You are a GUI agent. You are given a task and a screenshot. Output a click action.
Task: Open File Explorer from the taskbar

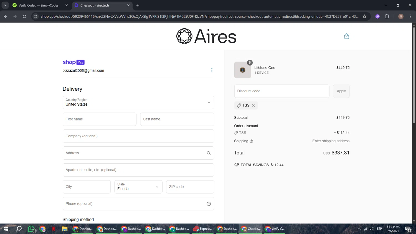click(65, 229)
